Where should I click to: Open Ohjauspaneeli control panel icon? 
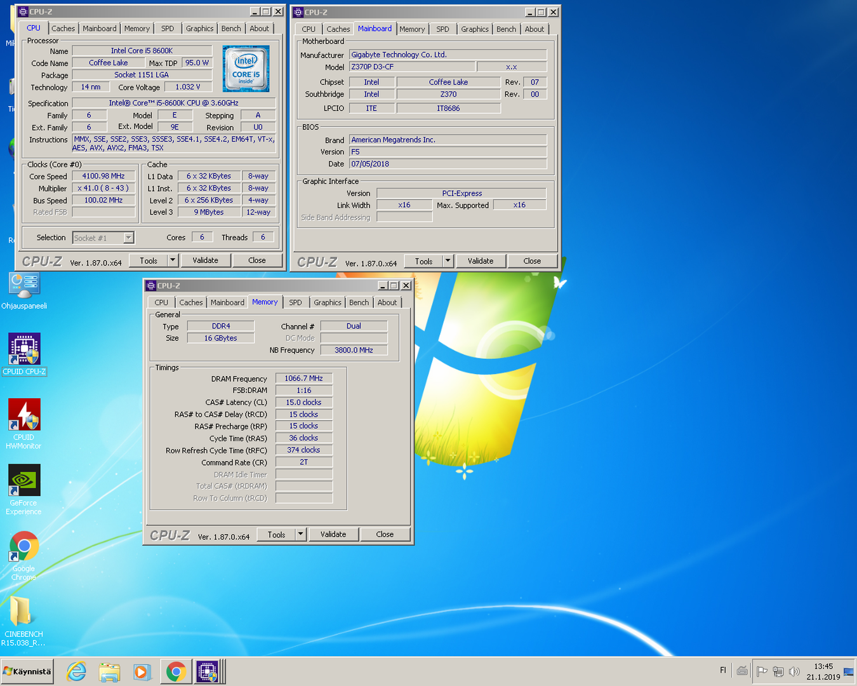pos(24,292)
